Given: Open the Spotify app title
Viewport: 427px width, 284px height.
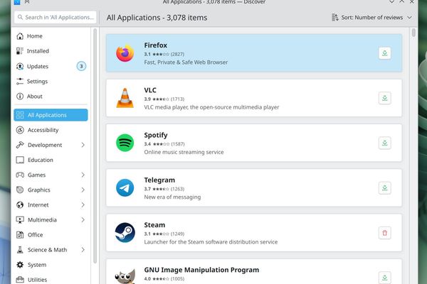Looking at the screenshot, I should [156, 135].
